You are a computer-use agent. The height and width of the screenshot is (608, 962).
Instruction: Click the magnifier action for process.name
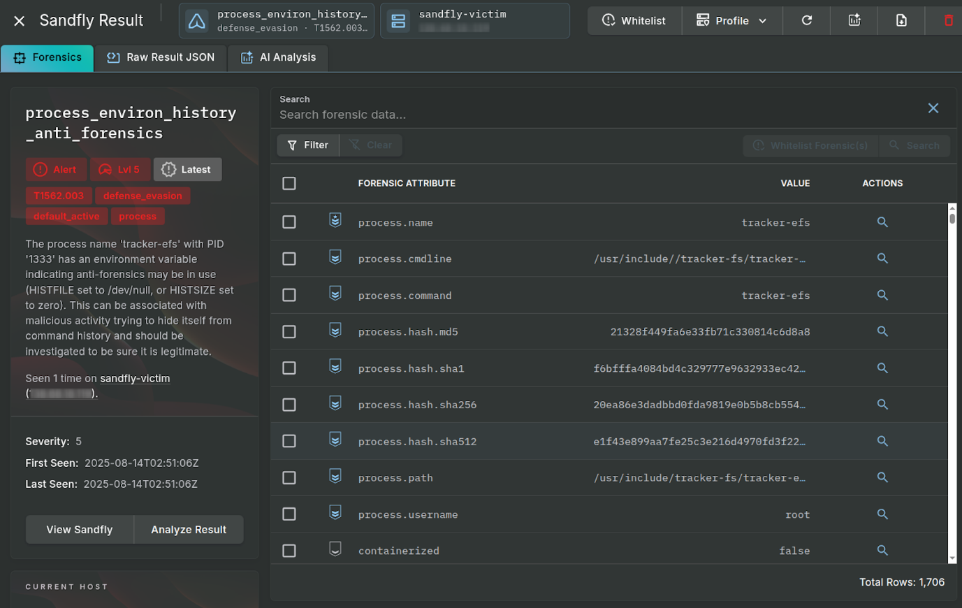click(x=882, y=222)
